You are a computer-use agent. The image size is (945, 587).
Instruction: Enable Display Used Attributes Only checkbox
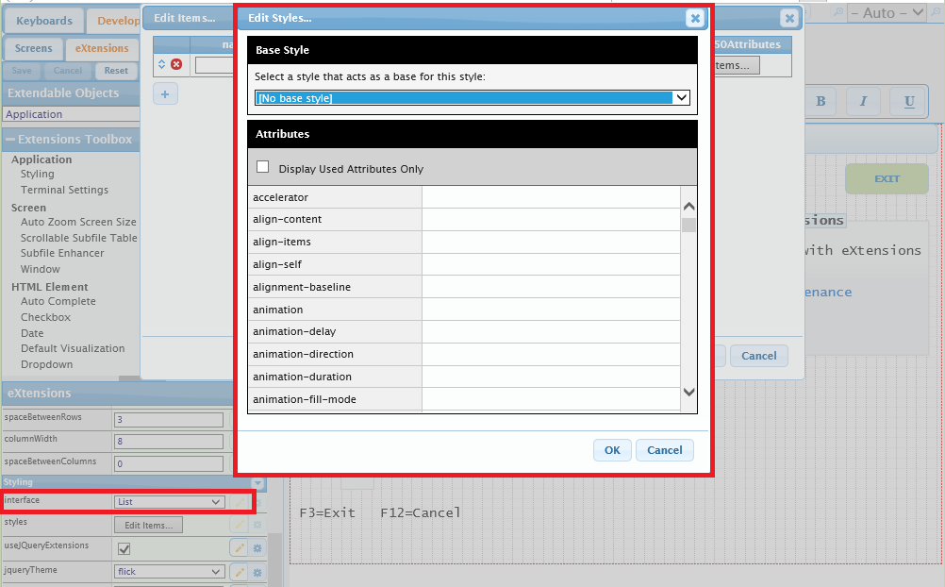point(263,167)
